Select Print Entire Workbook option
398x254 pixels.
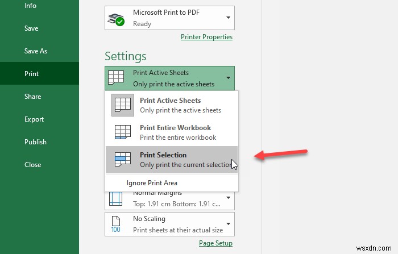pos(172,132)
